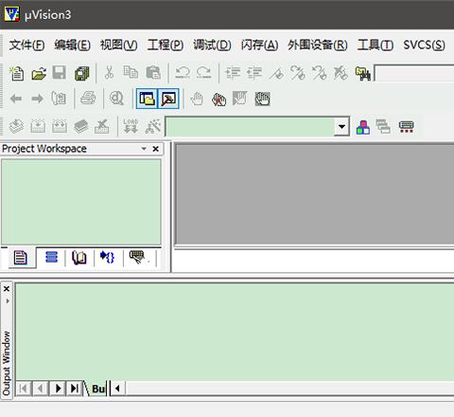The width and height of the screenshot is (454, 417).
Task: Click the multi-project windows icon
Action: (x=383, y=127)
